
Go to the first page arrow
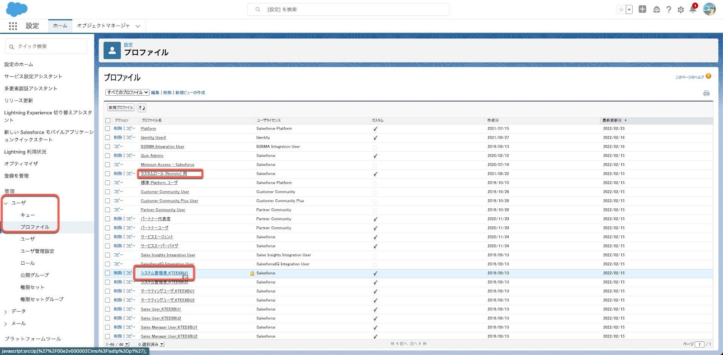(393, 344)
